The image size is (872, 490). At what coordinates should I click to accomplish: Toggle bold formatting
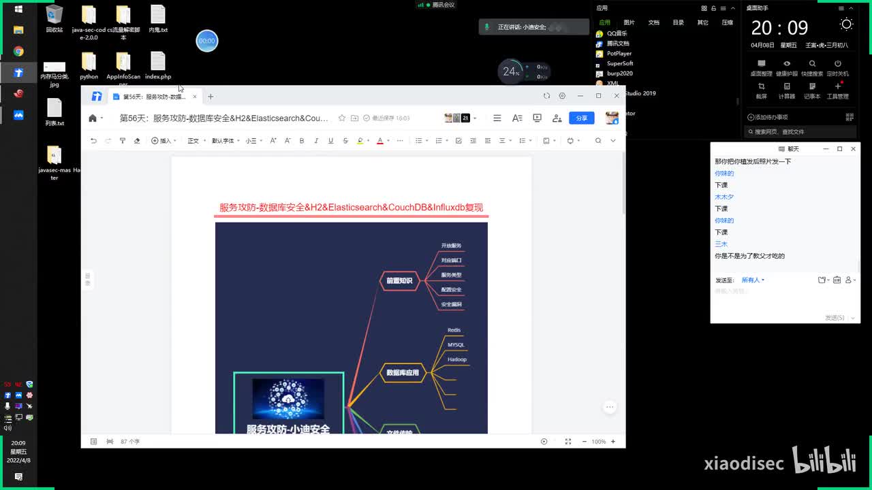click(x=302, y=141)
